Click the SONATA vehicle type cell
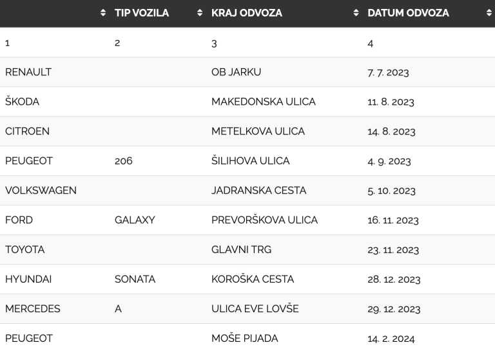 pyautogui.click(x=135, y=279)
